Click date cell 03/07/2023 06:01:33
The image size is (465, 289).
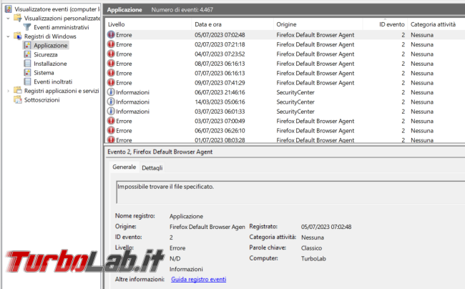[x=220, y=112]
